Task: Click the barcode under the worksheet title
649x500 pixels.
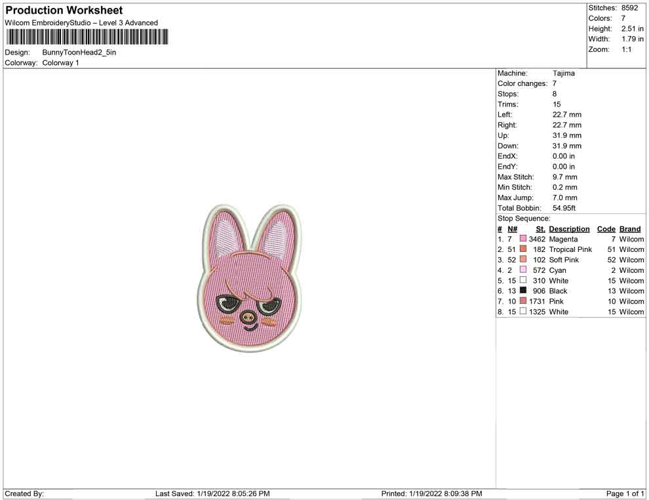Action: click(87, 37)
